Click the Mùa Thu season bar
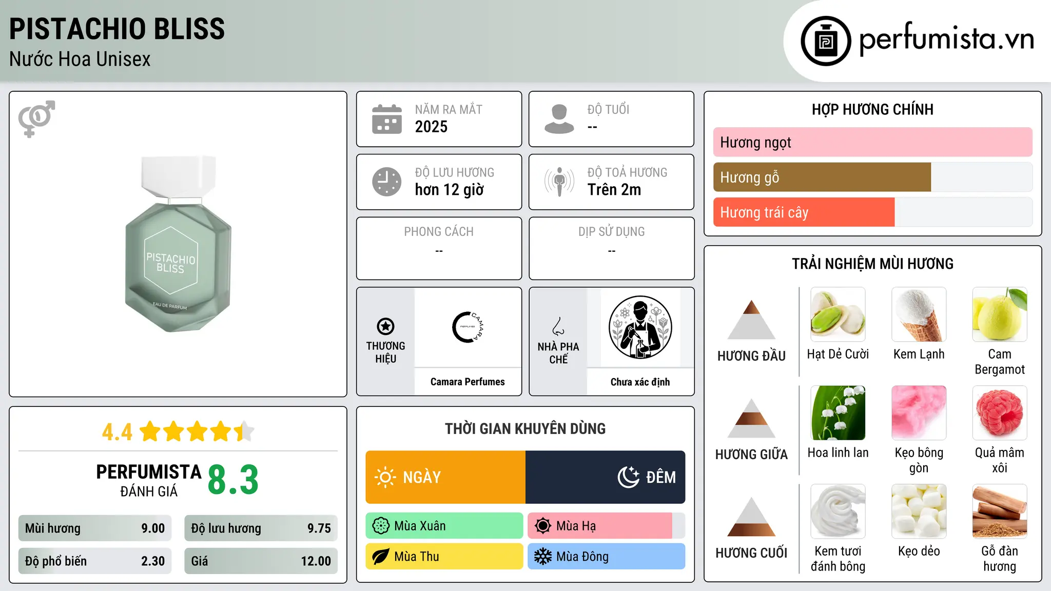The width and height of the screenshot is (1051, 591). click(444, 557)
